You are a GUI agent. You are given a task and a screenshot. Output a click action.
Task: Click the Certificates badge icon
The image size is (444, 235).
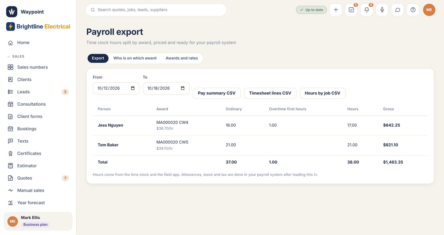coord(11,154)
